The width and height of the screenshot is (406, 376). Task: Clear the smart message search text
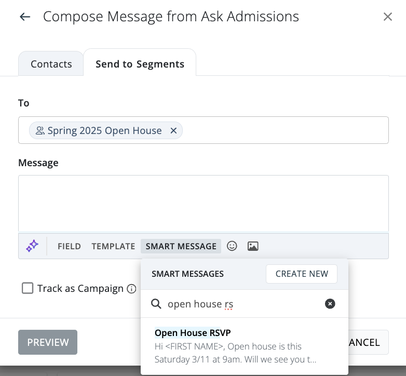pyautogui.click(x=330, y=304)
